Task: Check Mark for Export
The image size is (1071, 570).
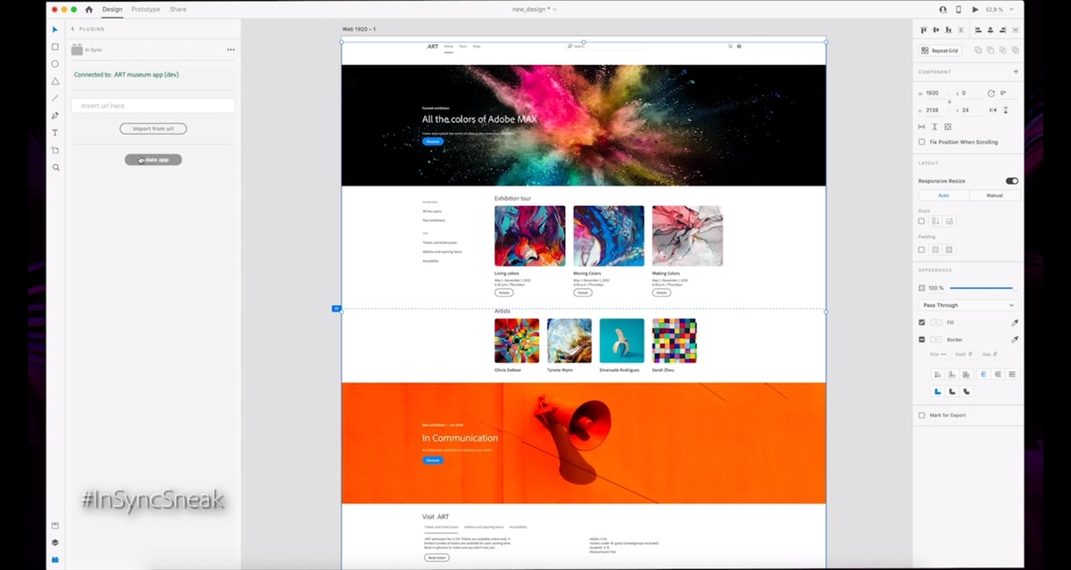Action: coord(922,415)
